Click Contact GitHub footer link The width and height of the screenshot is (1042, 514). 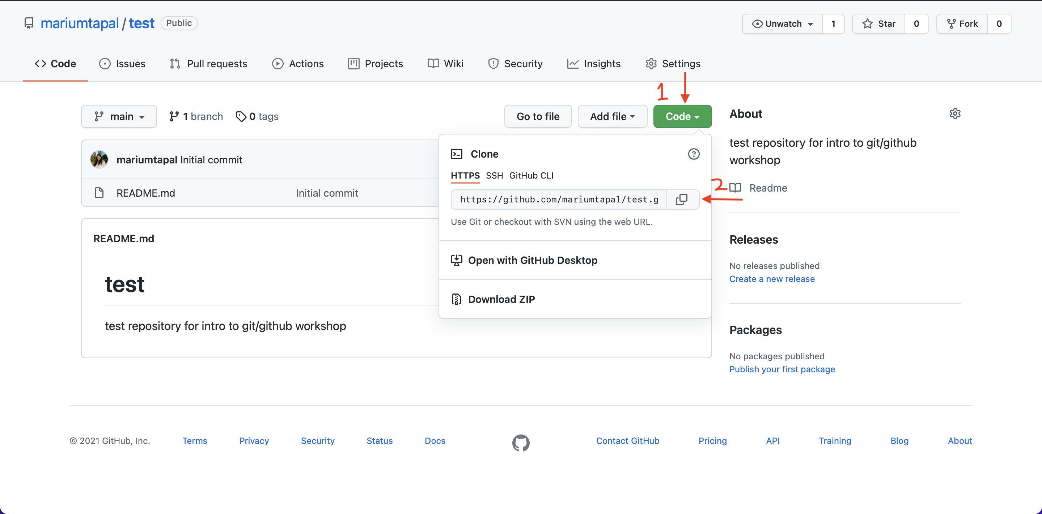click(x=628, y=441)
